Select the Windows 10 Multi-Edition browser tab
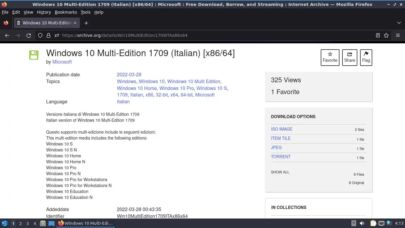Viewport: 405px width, 228px height. [47, 23]
